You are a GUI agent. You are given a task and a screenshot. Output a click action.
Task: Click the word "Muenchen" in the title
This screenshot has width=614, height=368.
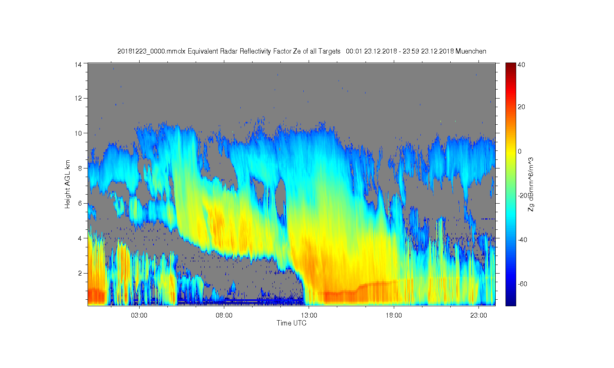[471, 52]
